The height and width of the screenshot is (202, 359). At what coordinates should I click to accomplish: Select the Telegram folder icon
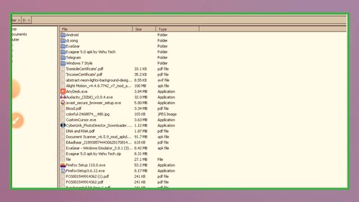[x=63, y=57]
